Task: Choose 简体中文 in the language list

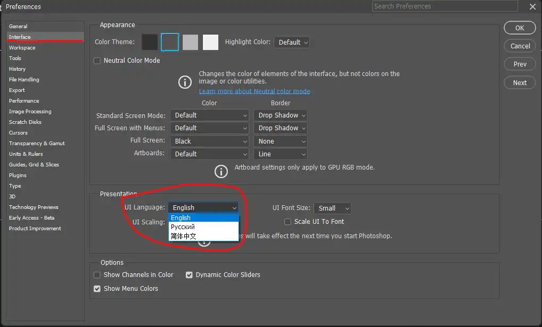Action: (x=184, y=236)
